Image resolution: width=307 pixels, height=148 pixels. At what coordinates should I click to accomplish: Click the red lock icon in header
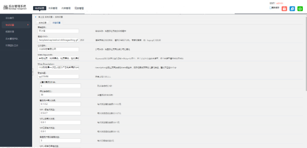(284, 9)
